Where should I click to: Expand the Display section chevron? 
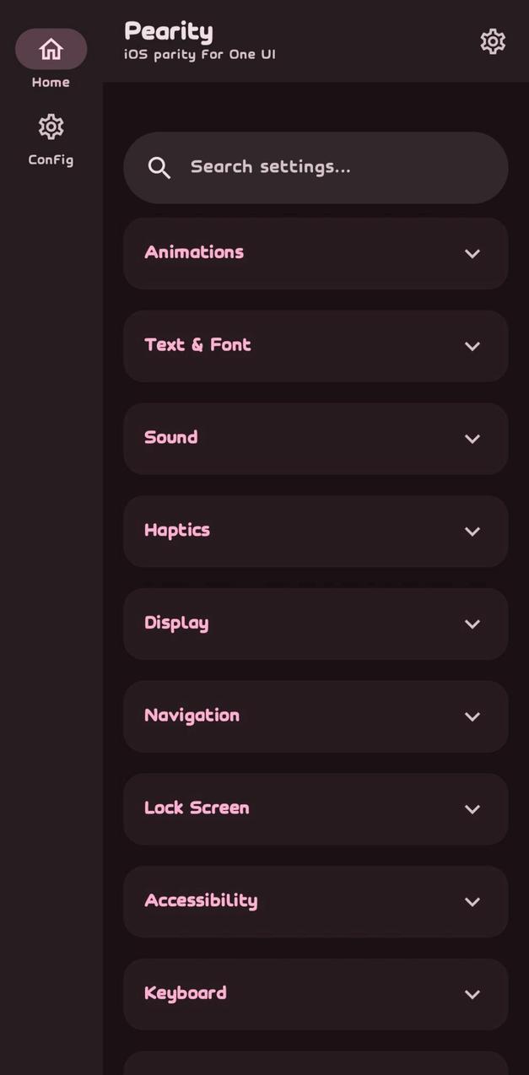[472, 624]
